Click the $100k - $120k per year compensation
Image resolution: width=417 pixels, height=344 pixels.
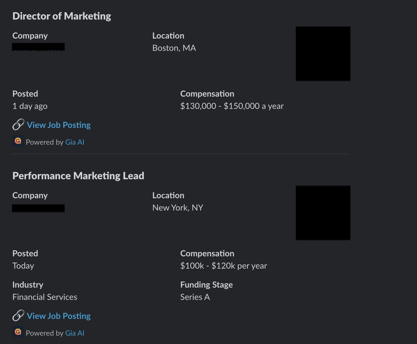tap(224, 266)
